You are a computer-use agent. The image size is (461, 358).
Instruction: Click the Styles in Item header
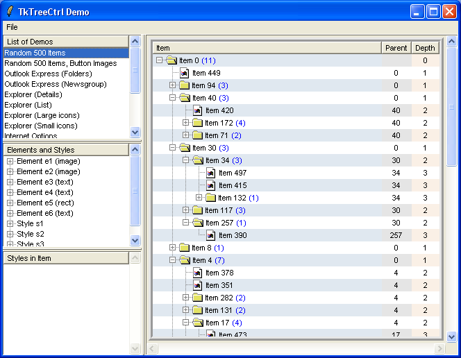[x=66, y=258]
